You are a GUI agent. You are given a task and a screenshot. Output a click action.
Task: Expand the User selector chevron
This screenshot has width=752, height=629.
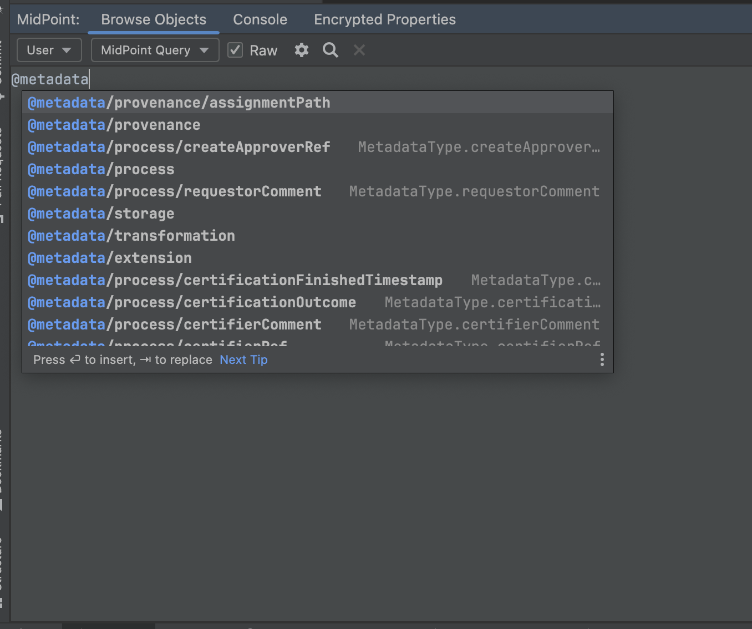point(67,50)
